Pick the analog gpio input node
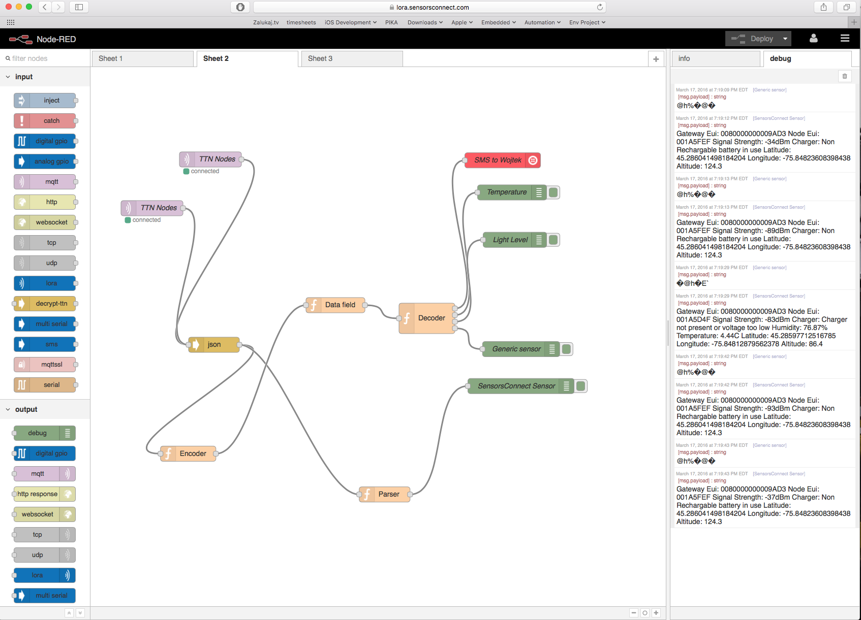861x620 pixels. pyautogui.click(x=45, y=161)
